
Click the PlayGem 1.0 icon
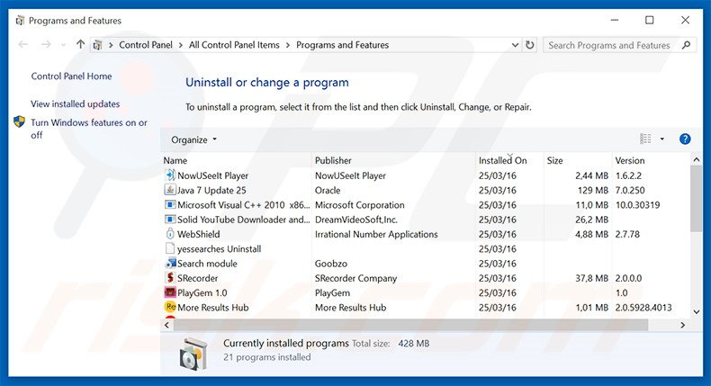(x=170, y=292)
